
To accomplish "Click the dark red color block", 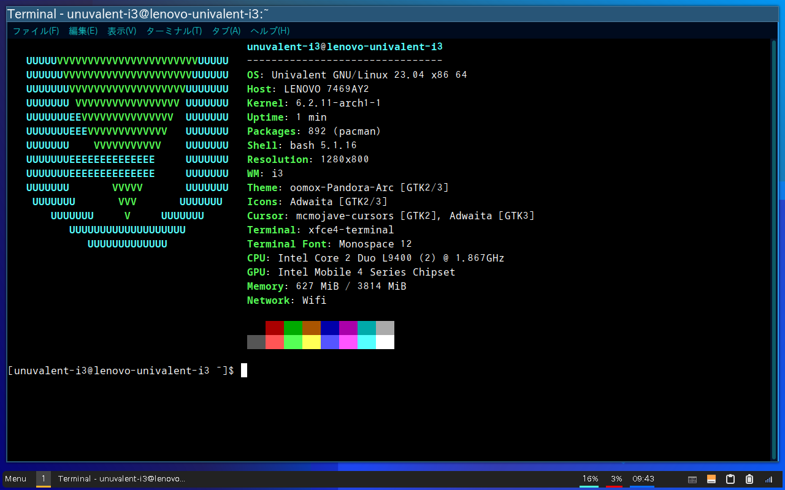I will 275,328.
